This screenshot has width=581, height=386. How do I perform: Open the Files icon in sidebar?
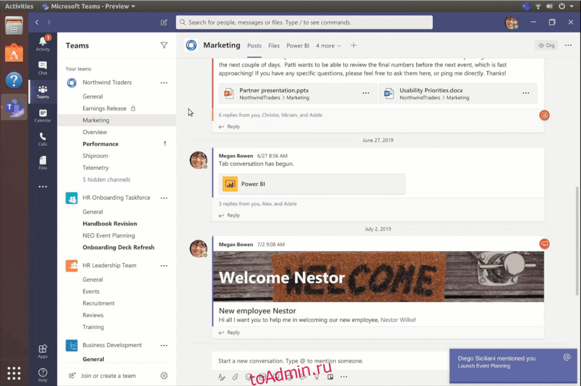43,163
